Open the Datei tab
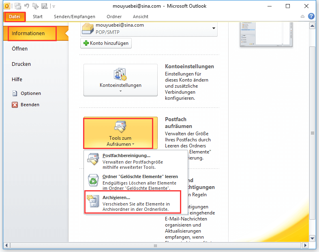319x252 pixels. click(x=15, y=17)
